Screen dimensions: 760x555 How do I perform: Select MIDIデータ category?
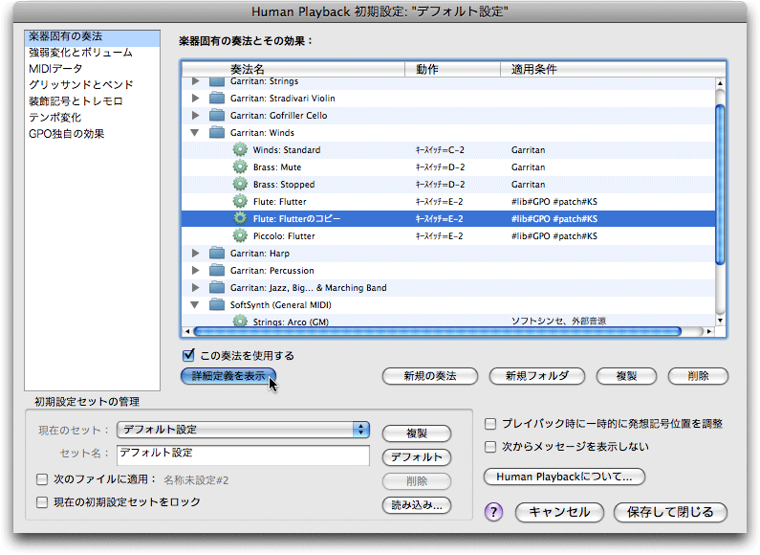point(92,68)
